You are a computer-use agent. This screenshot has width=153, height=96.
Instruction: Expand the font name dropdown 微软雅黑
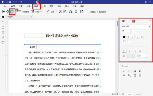click(x=136, y=26)
